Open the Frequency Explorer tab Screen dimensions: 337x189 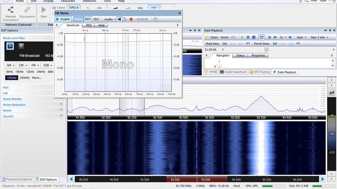pos(17,180)
